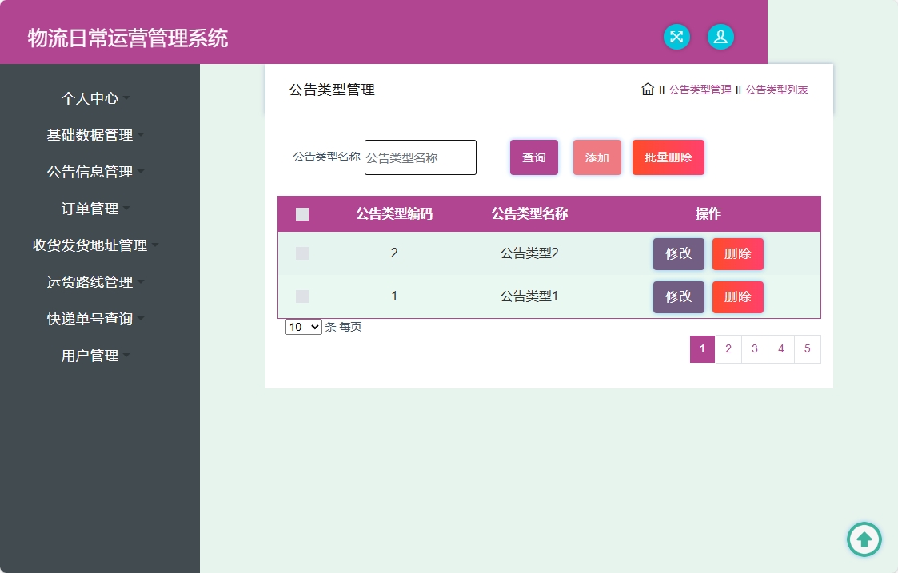Click 修改 for 公告类型2
The width and height of the screenshot is (898, 573).
coord(678,253)
